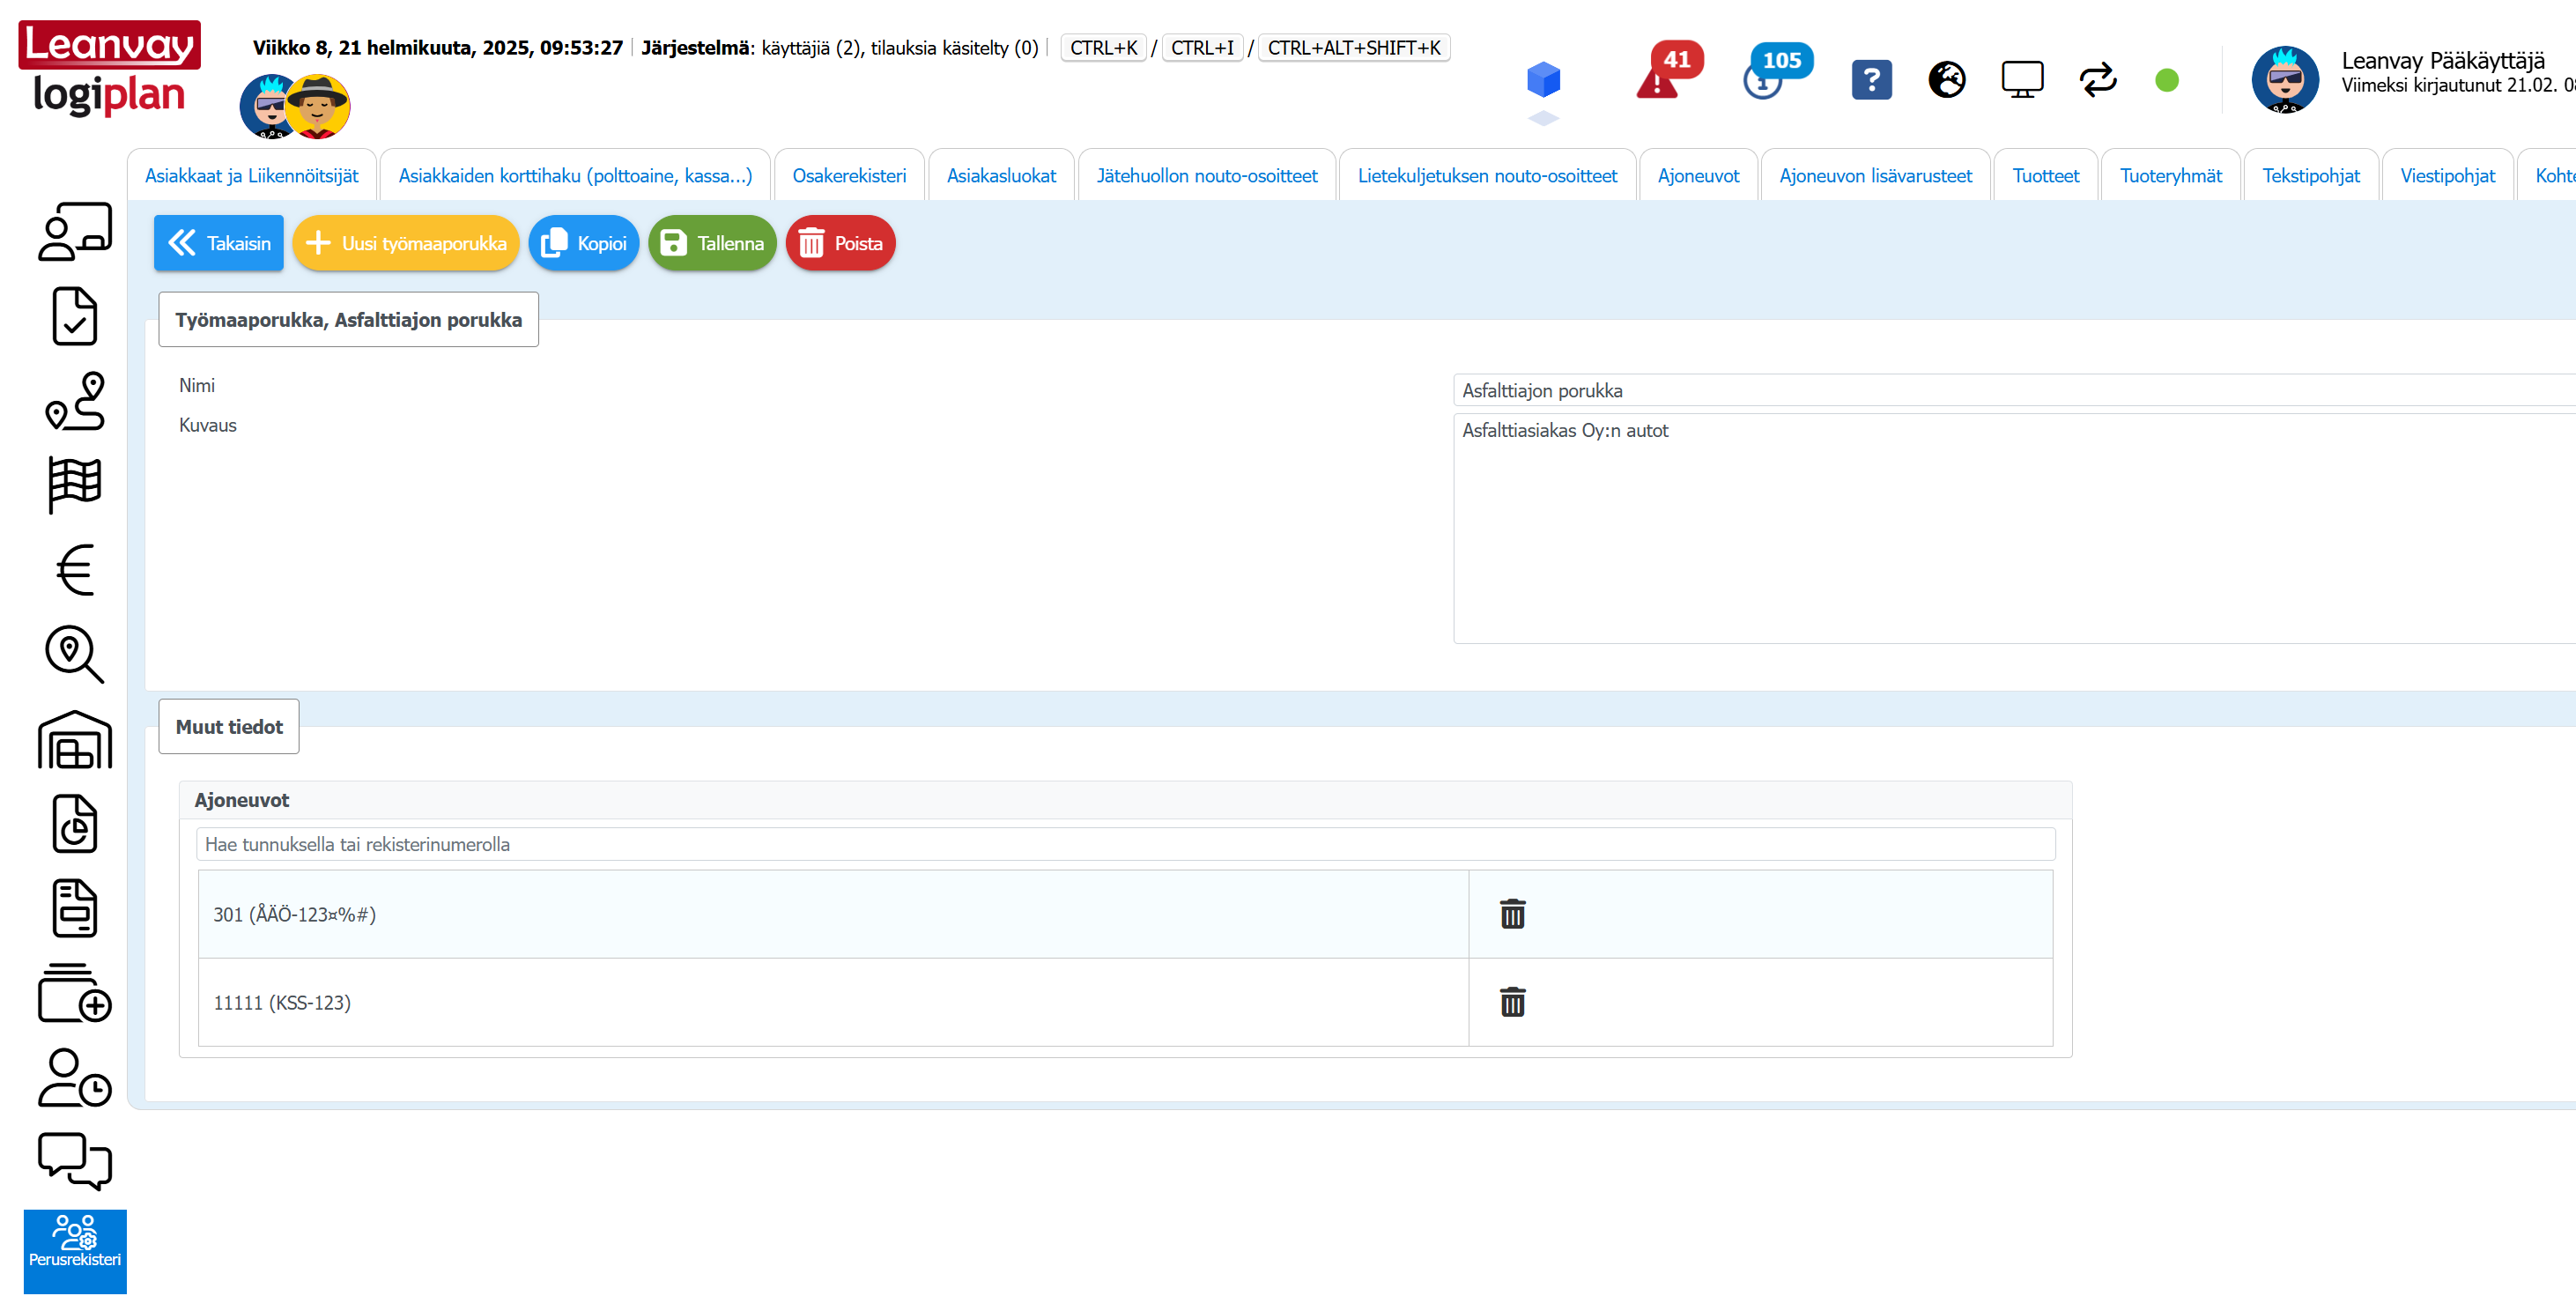Viewport: 2576px width, 1296px height.
Task: Open the user time tracking icon
Action: (x=75, y=1078)
